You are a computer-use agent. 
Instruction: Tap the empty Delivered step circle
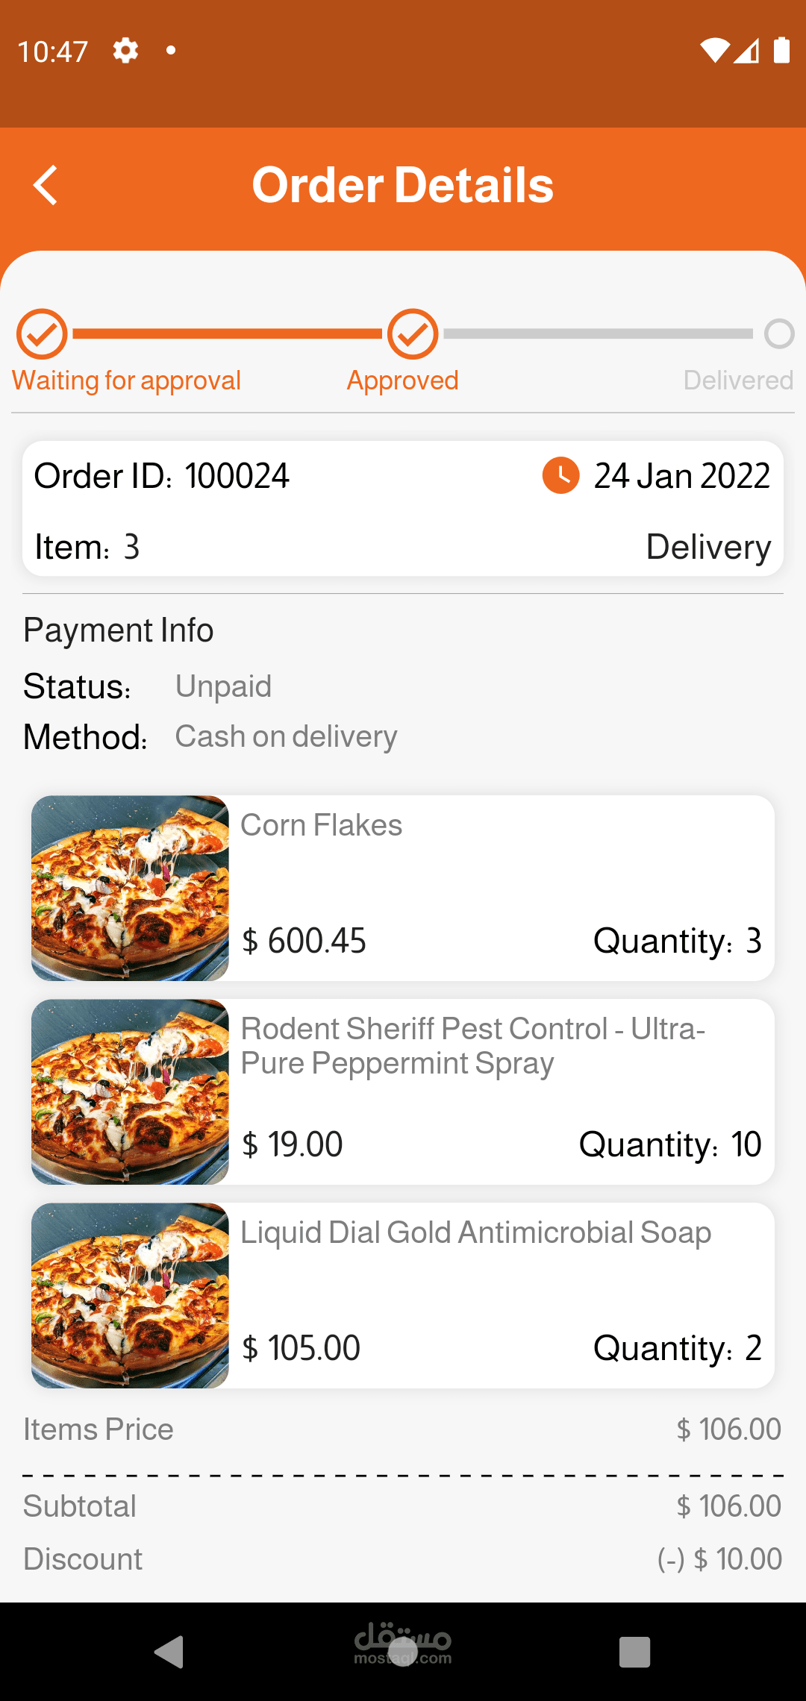point(779,334)
